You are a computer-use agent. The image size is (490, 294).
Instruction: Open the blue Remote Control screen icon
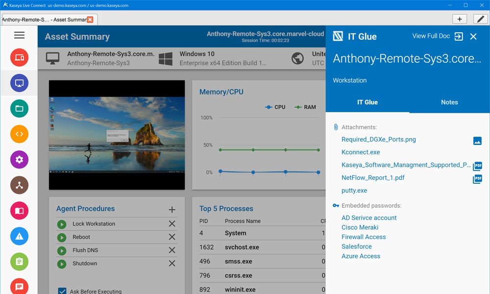click(19, 83)
